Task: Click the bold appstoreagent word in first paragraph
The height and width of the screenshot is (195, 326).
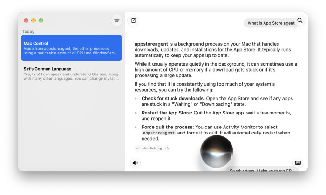Action: tap(151, 44)
